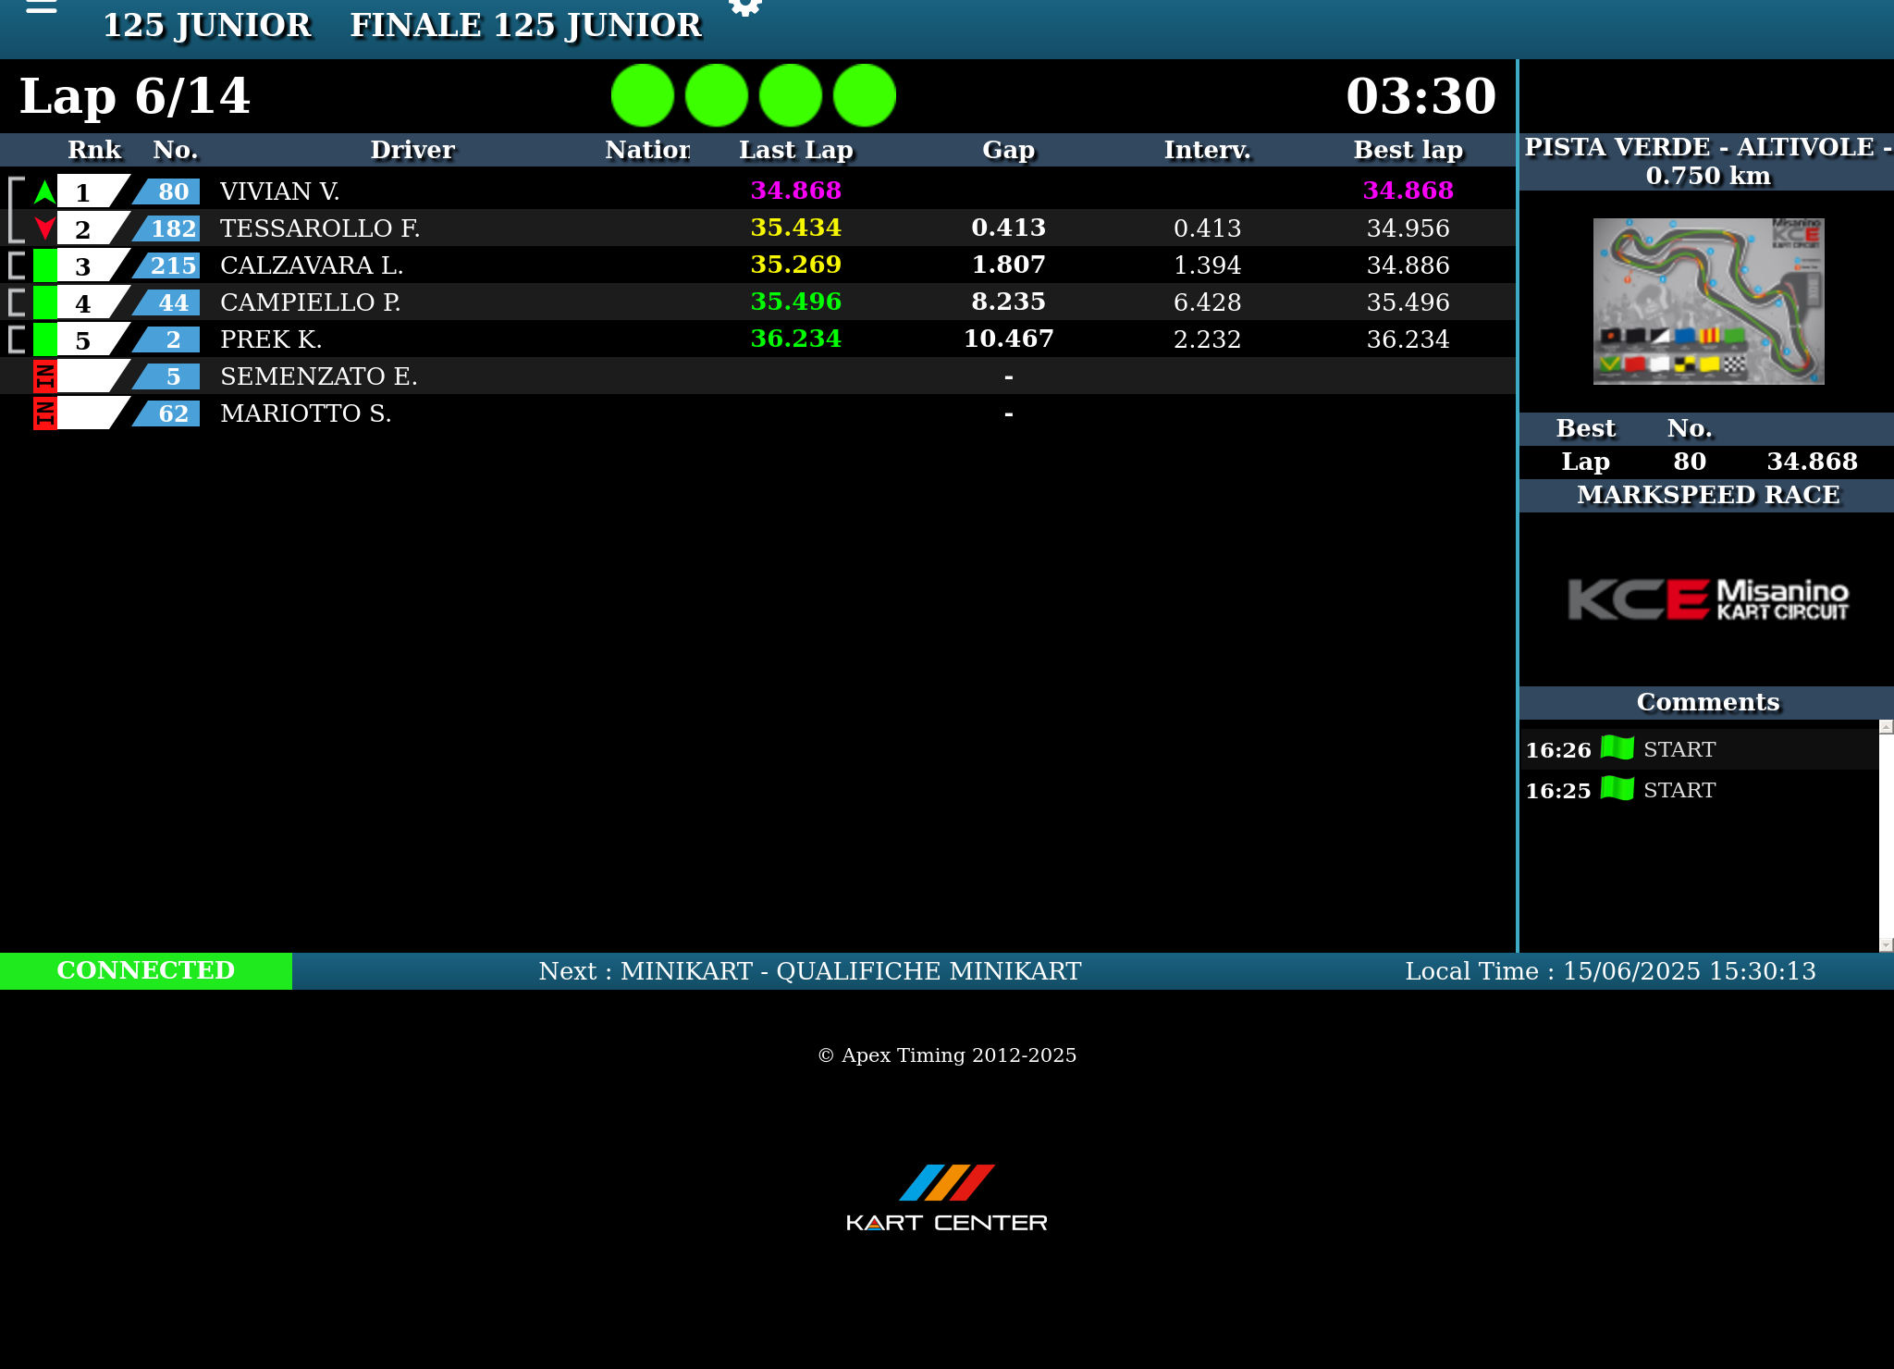1894x1369 pixels.
Task: Click the CONNECTED status indicator
Action: [146, 970]
